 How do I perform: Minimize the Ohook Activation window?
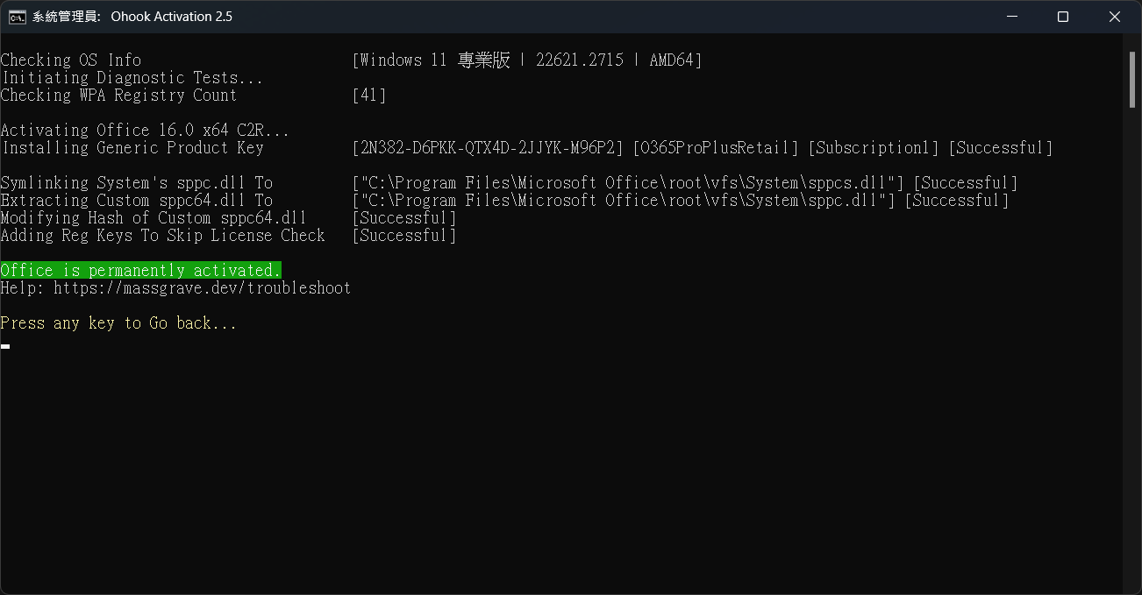[x=1011, y=17]
